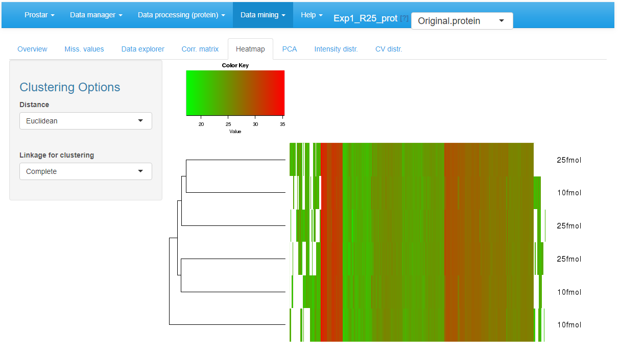Switch to the Overview tab
This screenshot has height=358, width=620.
[x=32, y=49]
